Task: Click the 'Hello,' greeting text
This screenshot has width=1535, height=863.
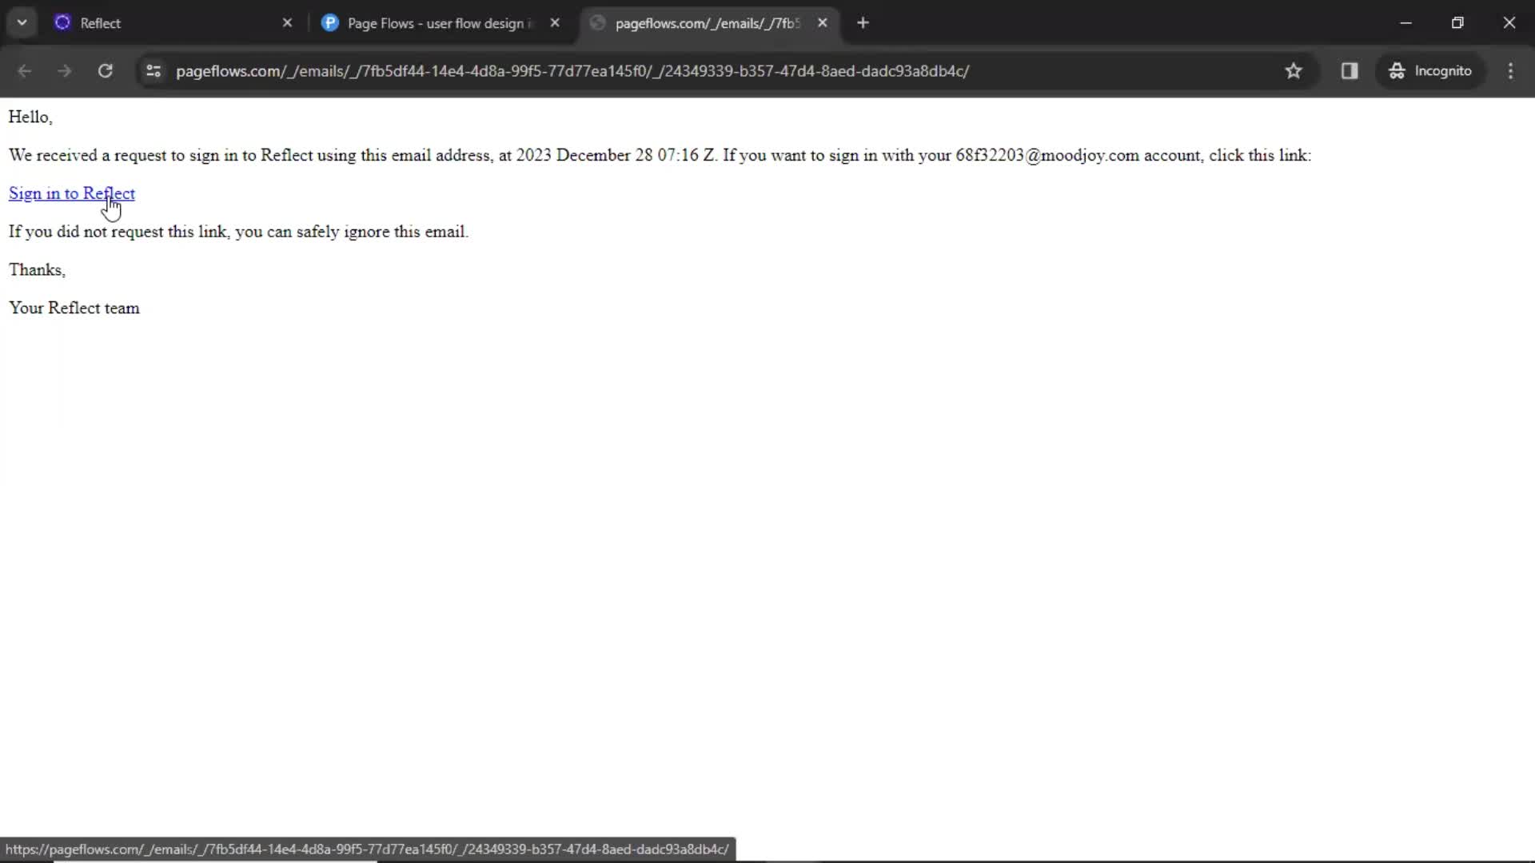Action: pos(30,117)
